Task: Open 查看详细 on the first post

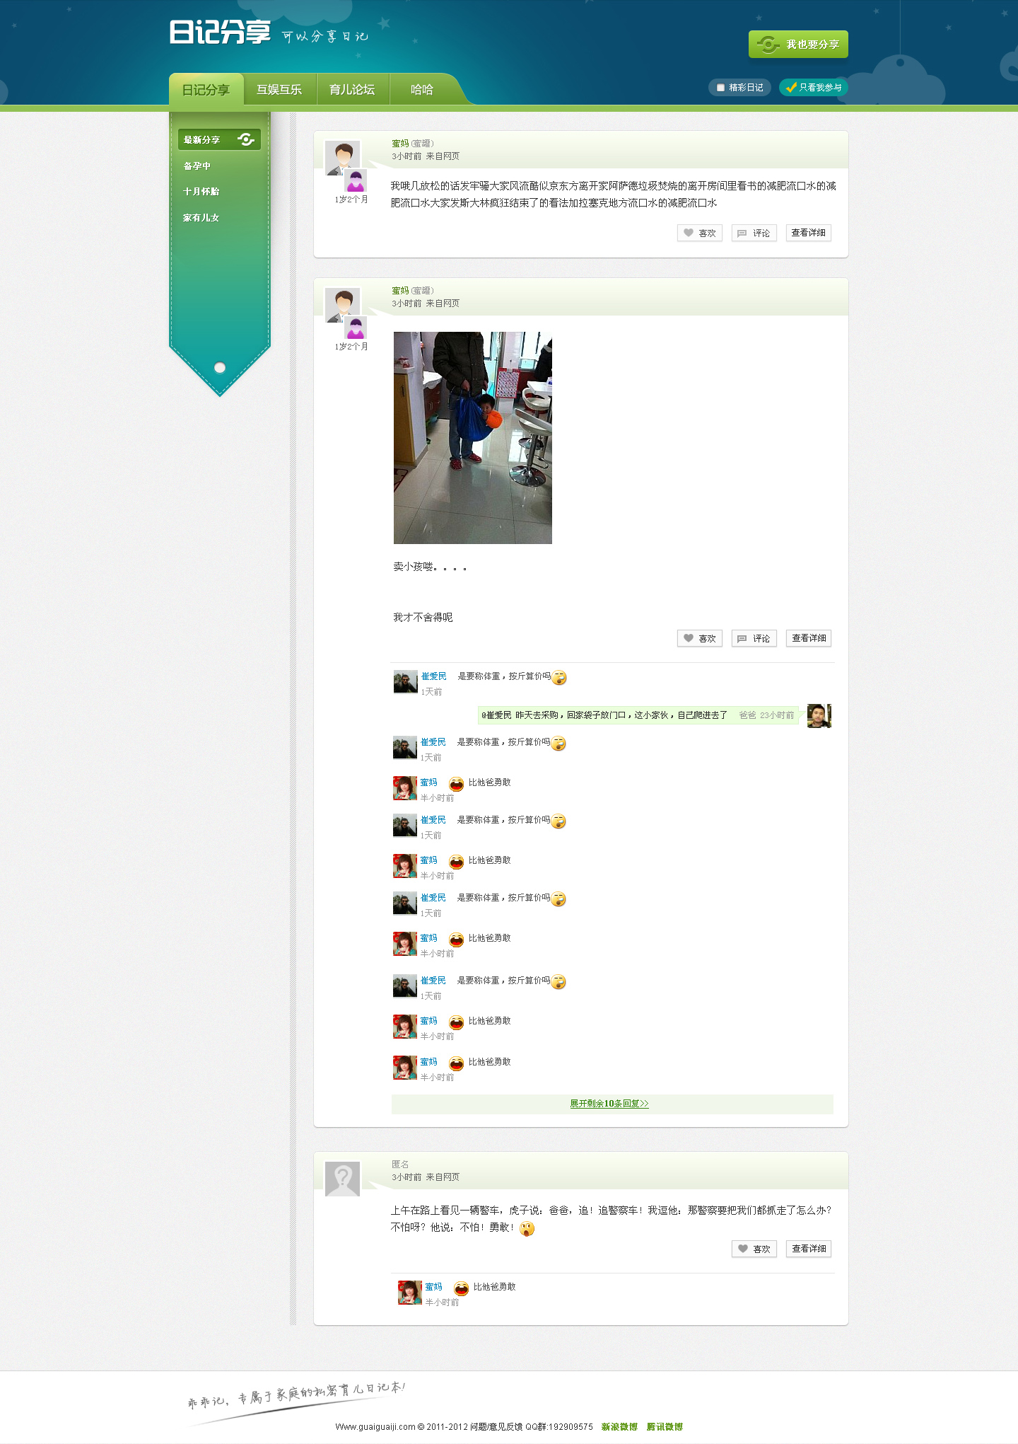Action: coord(808,233)
